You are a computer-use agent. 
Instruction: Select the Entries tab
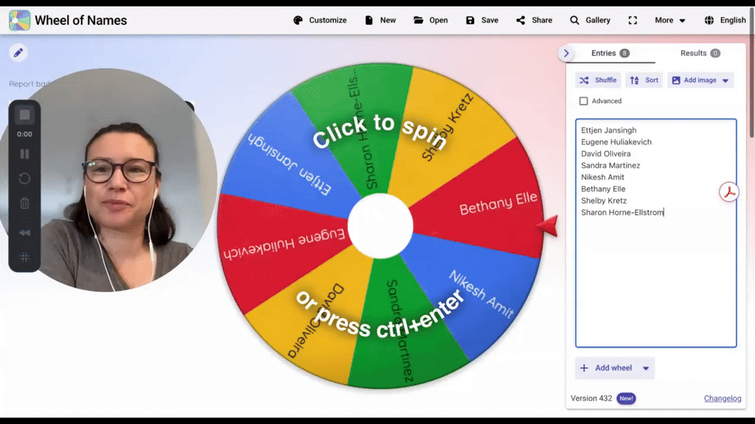pyautogui.click(x=610, y=53)
